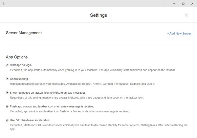
Task: Click the 'Use GPU hardware acceleration' label text
Action: point(30,120)
